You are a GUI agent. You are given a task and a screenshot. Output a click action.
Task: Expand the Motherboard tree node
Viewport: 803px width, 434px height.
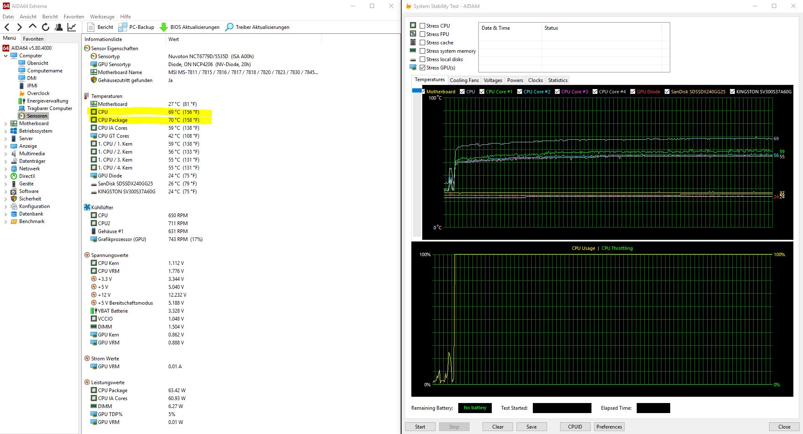(5, 123)
